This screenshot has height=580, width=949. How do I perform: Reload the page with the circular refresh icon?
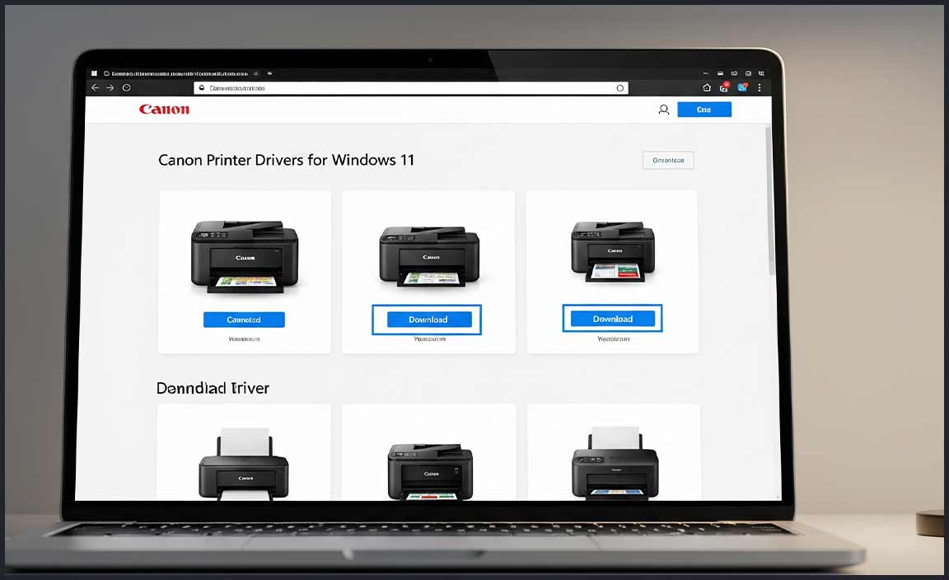[127, 88]
